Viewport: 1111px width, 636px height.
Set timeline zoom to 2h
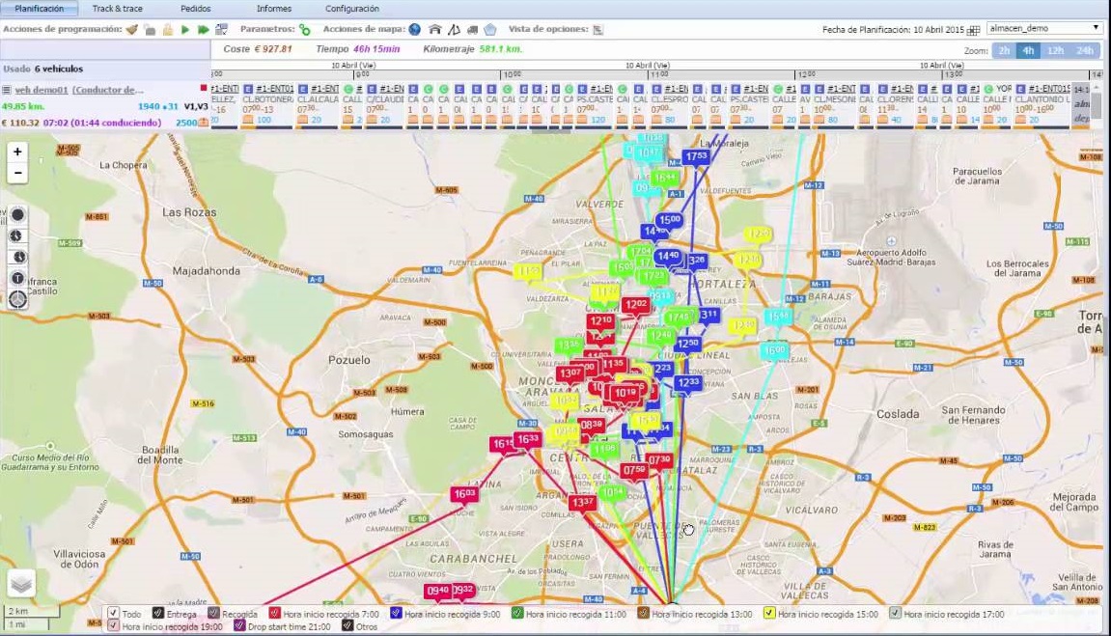tap(1004, 51)
